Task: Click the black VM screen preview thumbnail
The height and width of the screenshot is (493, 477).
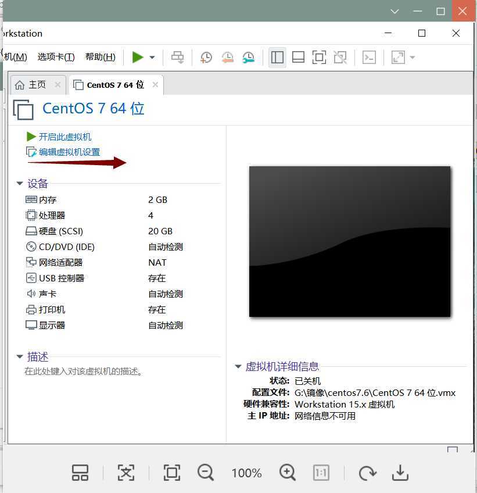Action: (x=350, y=241)
